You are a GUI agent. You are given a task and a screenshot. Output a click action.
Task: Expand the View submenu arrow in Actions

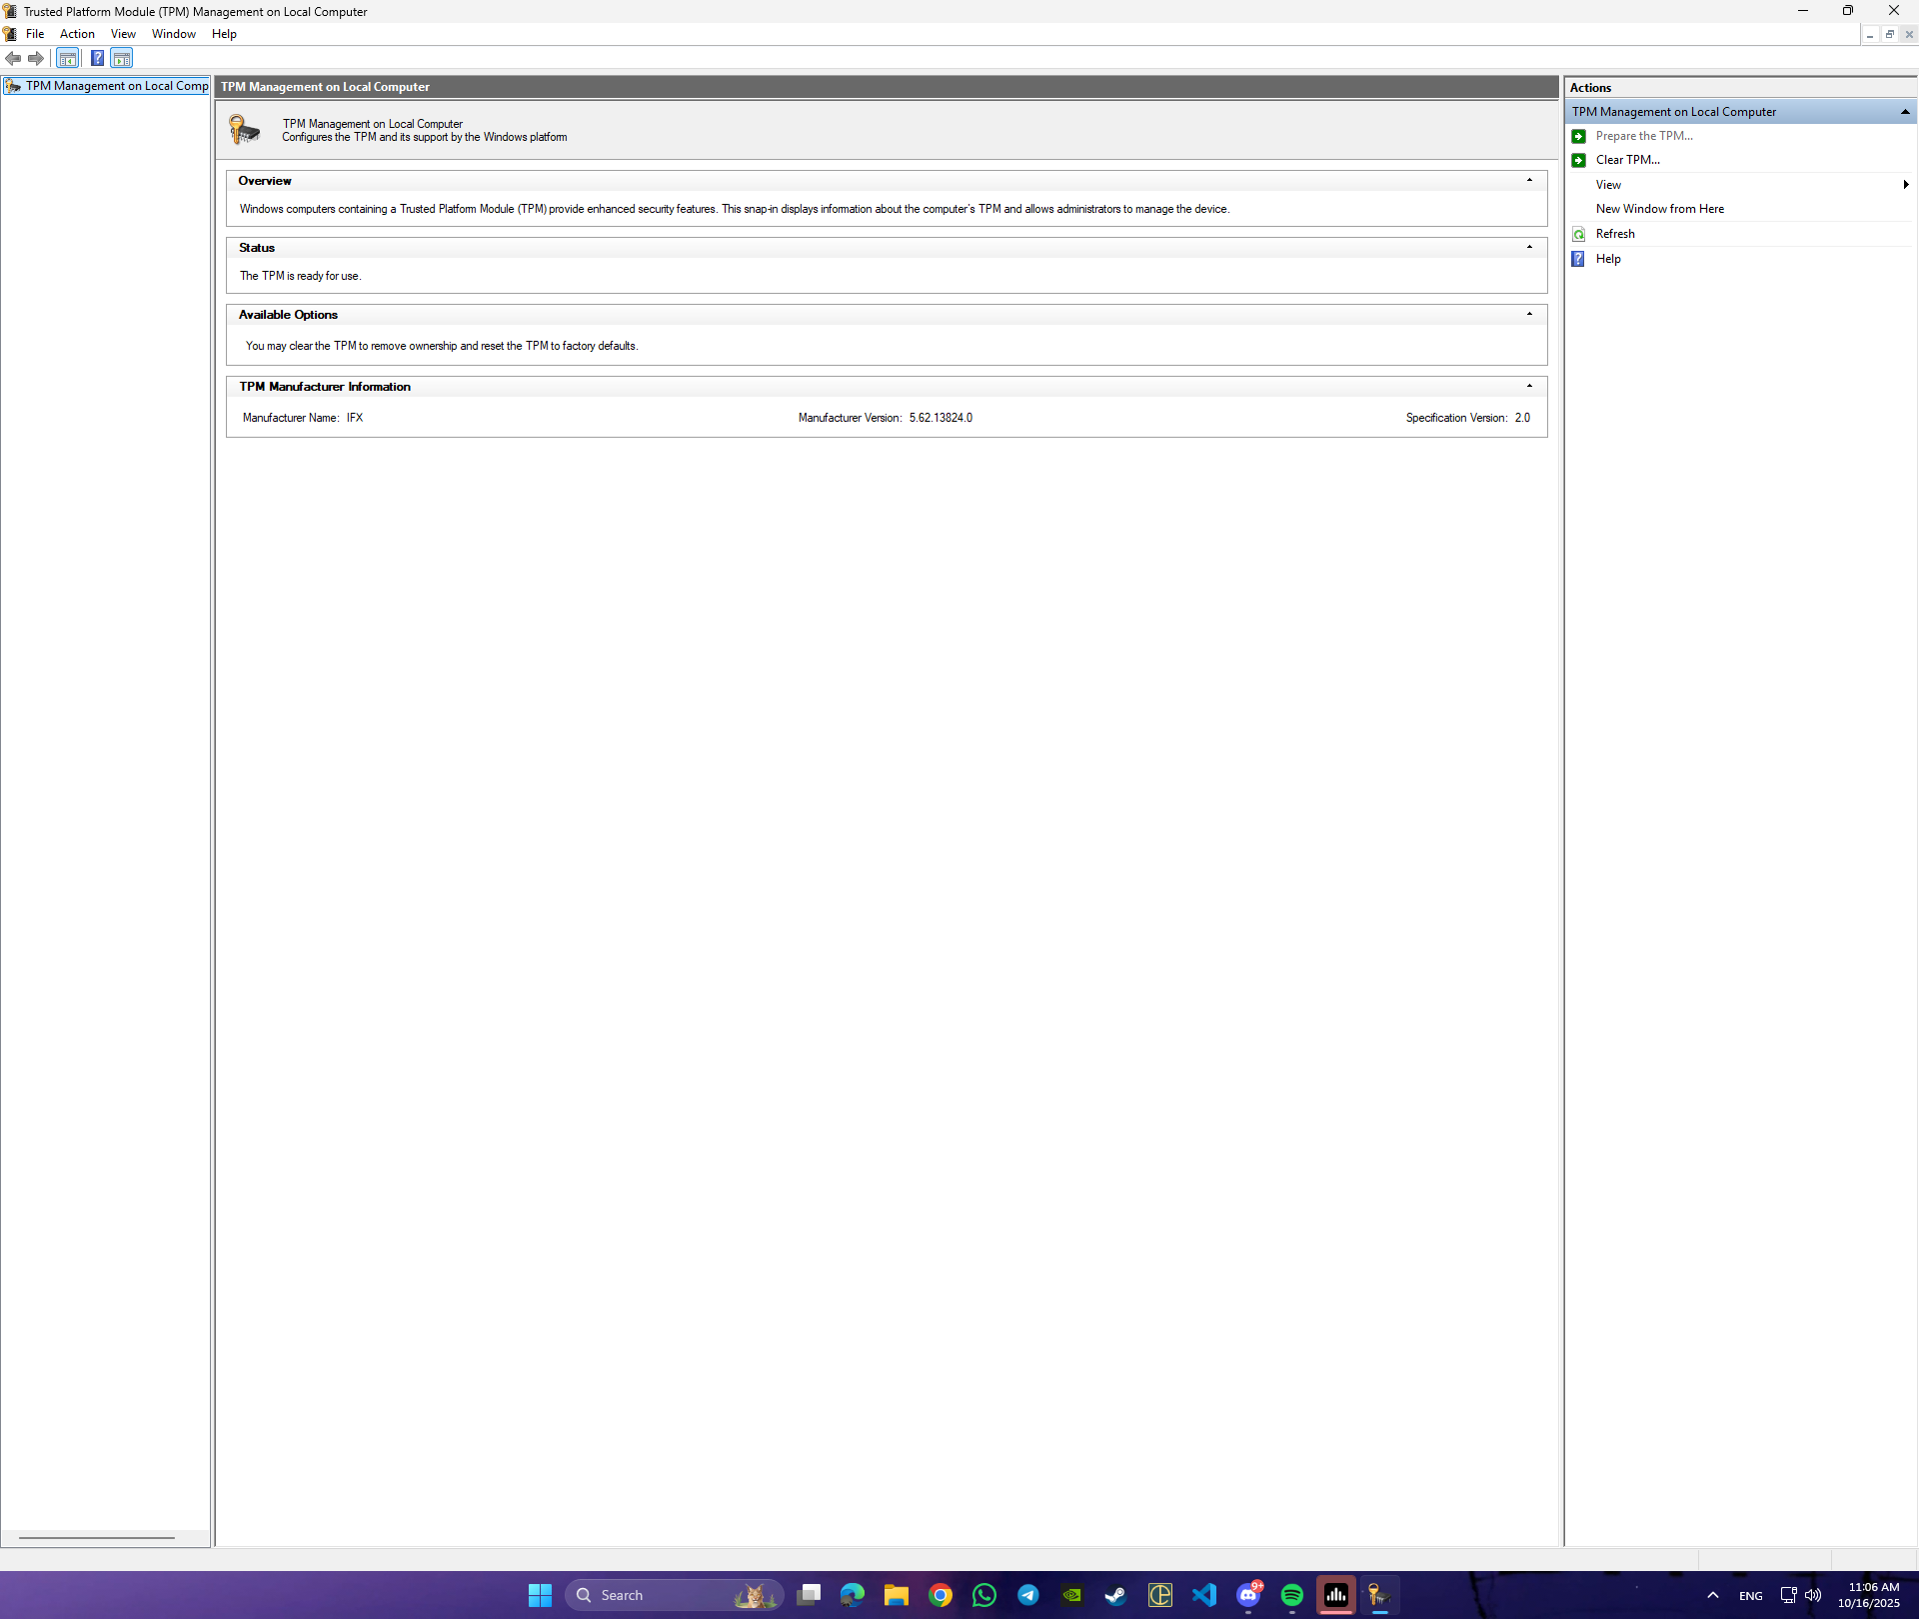click(1905, 185)
